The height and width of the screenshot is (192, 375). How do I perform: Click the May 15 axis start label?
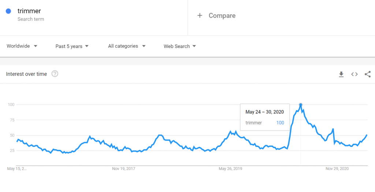[x=17, y=169]
